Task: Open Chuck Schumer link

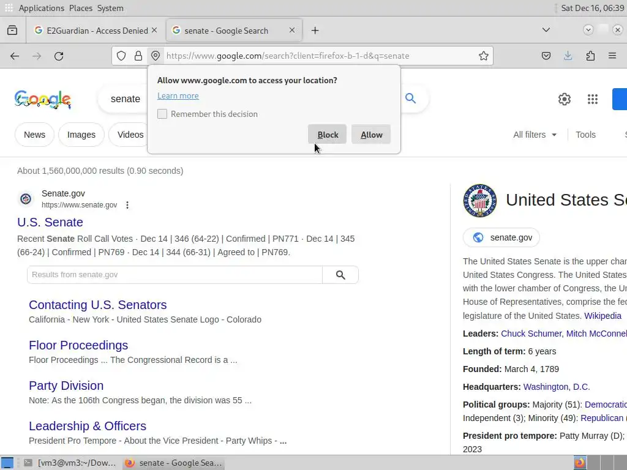Action: tap(531, 334)
